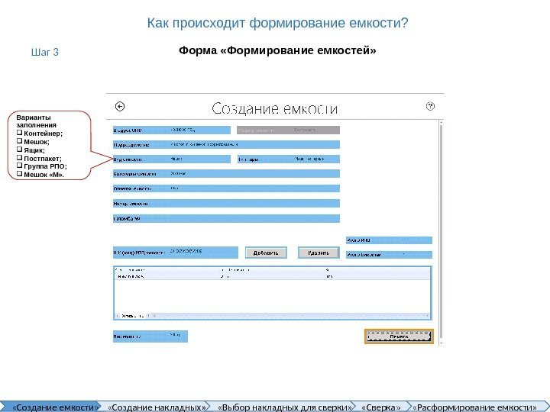Viewport: 550px width, 412px height.
Task: Switch to the «Сверка» step
Action: (x=380, y=407)
